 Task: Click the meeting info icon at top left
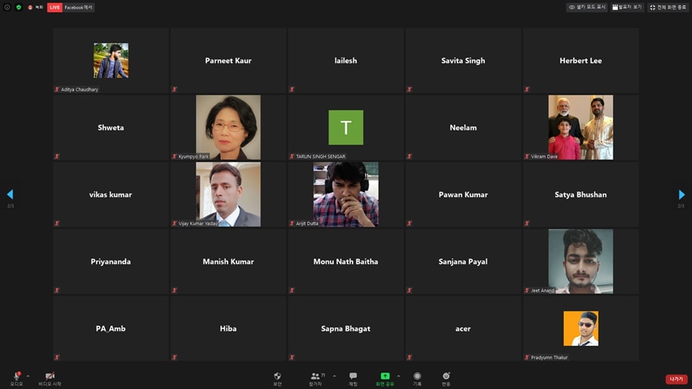(7, 7)
